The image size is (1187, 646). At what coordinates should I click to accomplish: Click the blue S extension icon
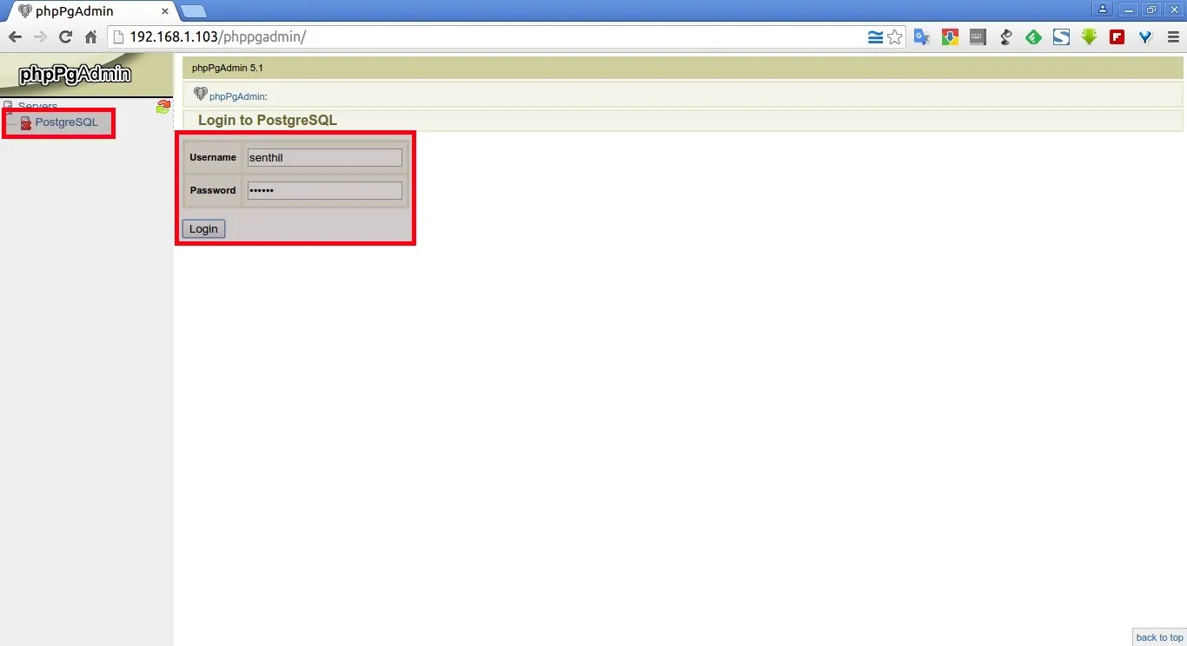[x=1061, y=37]
